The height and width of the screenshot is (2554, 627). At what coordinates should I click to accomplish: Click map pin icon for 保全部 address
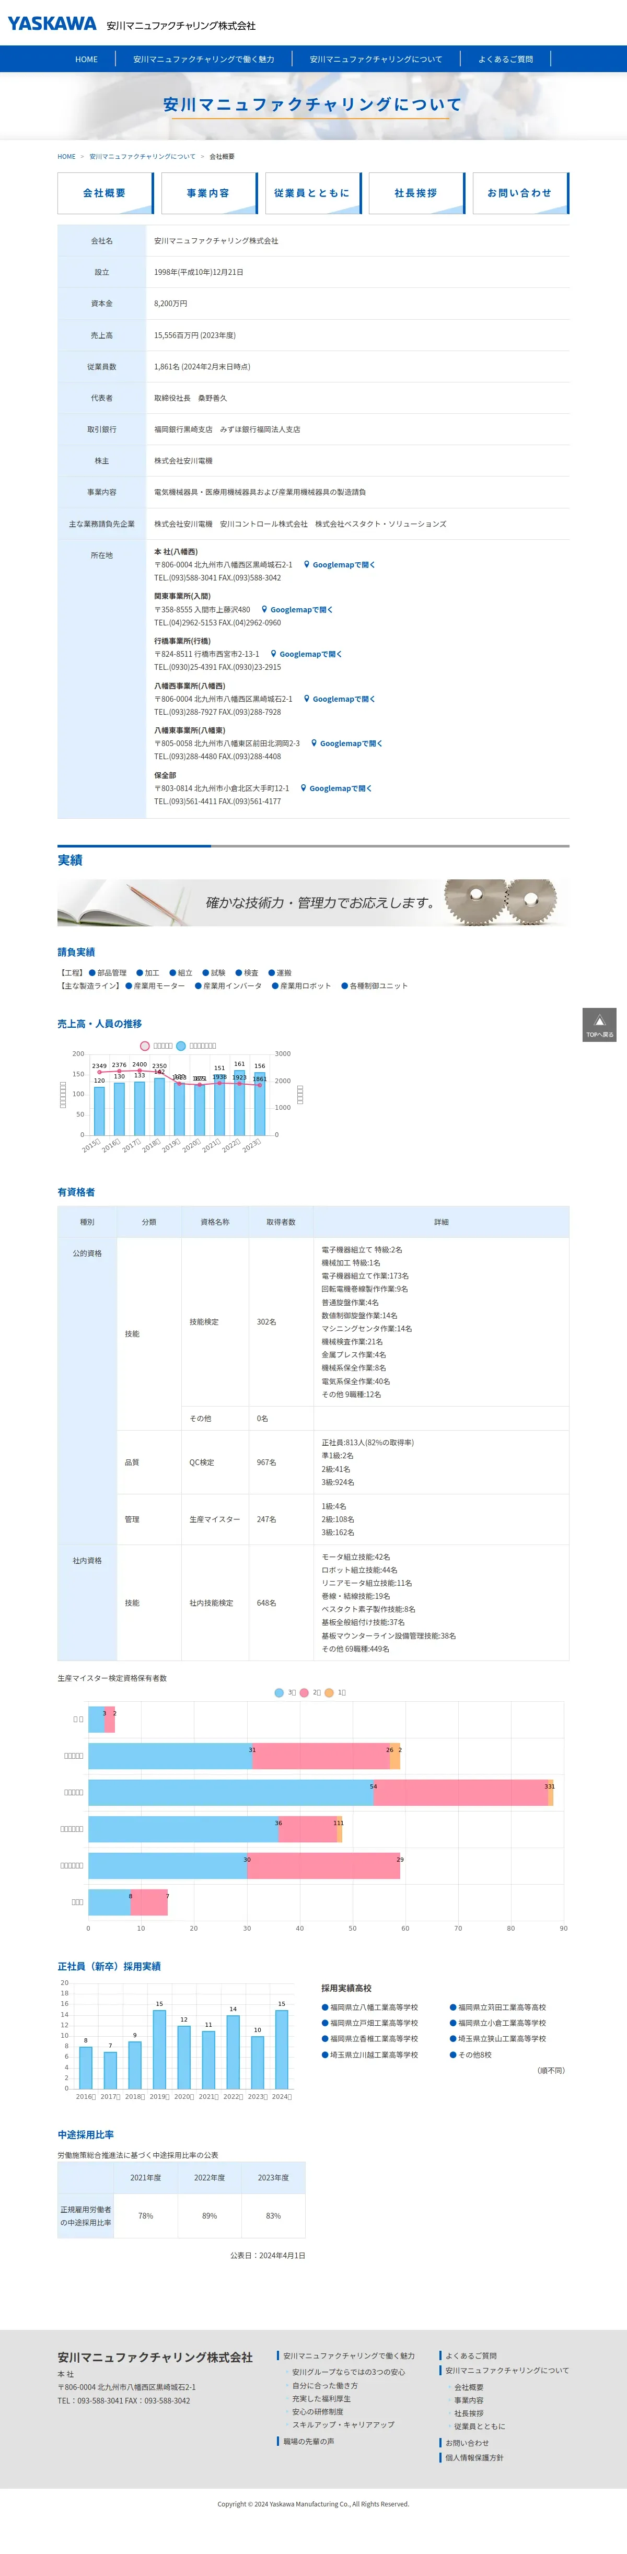point(304,788)
